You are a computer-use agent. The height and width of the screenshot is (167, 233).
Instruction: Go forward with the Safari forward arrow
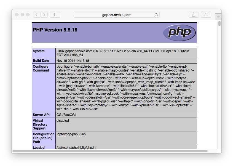point(44,15)
